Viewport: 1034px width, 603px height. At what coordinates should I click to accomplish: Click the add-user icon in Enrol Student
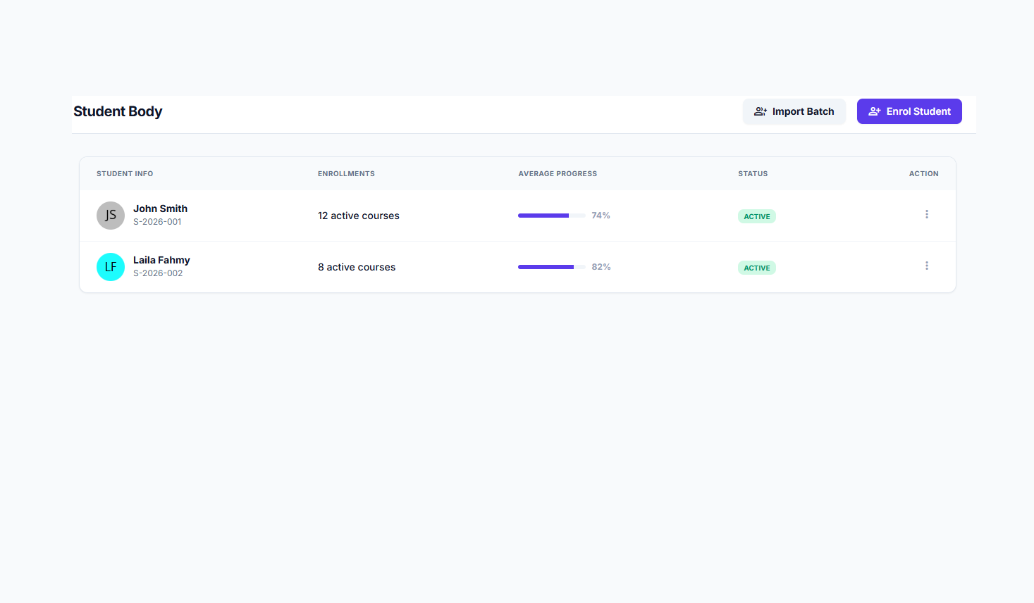point(875,111)
